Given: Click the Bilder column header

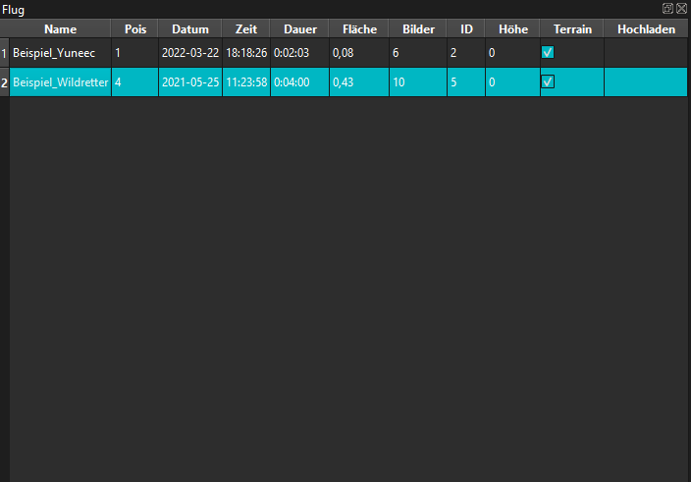Looking at the screenshot, I should (x=418, y=29).
